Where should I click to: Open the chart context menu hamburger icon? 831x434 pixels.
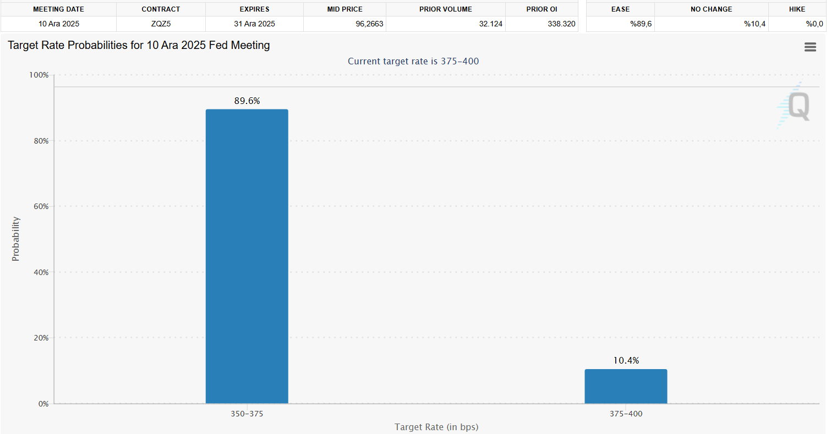810,47
